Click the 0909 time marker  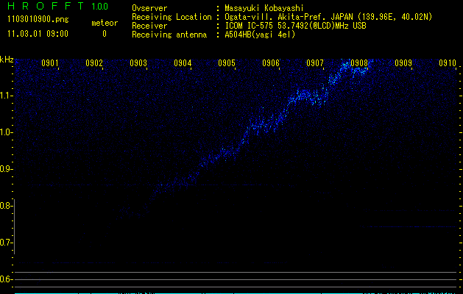[x=403, y=63]
